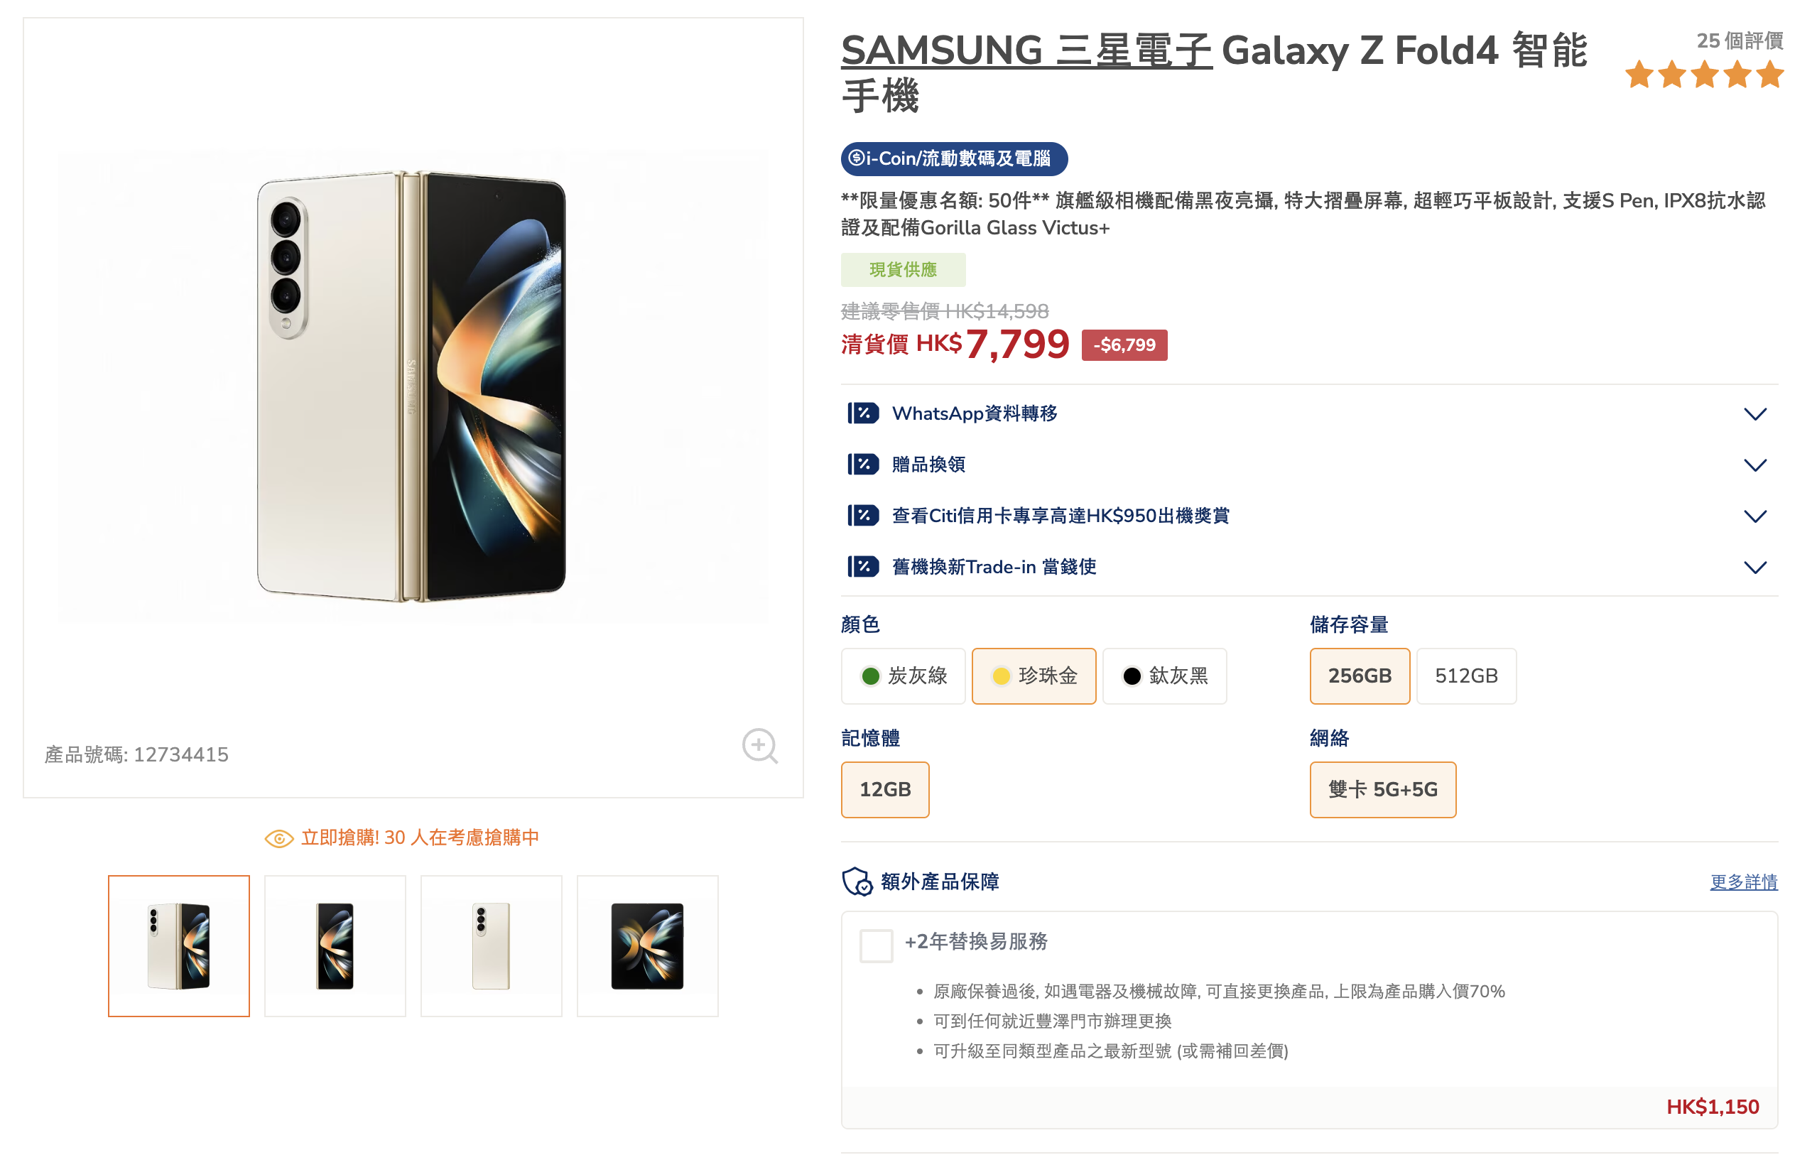The image size is (1817, 1155).
Task: Tick the +2年替換易服務 checkbox
Action: pyautogui.click(x=876, y=945)
